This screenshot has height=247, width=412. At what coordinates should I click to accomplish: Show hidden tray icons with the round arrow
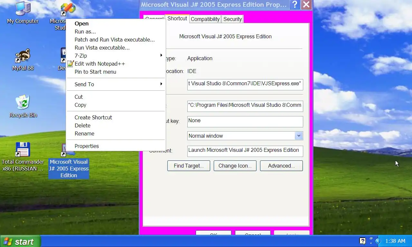click(x=378, y=241)
